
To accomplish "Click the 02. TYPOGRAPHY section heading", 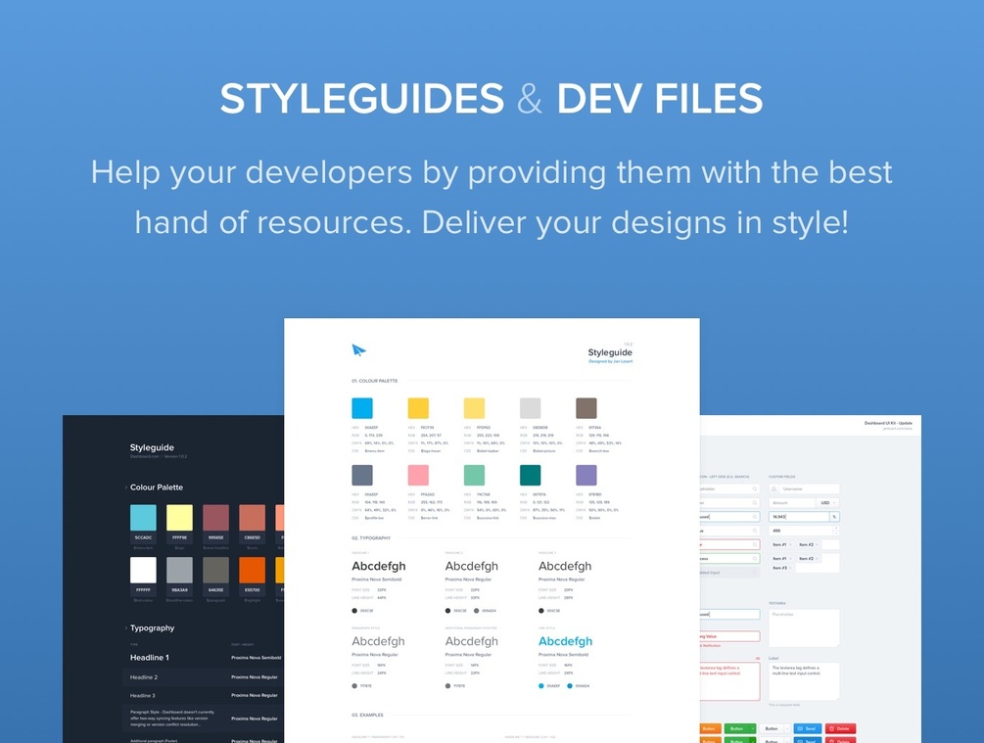I will pos(371,537).
